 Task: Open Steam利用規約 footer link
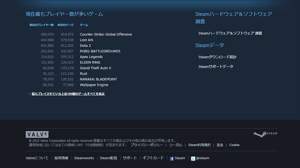[199, 145]
